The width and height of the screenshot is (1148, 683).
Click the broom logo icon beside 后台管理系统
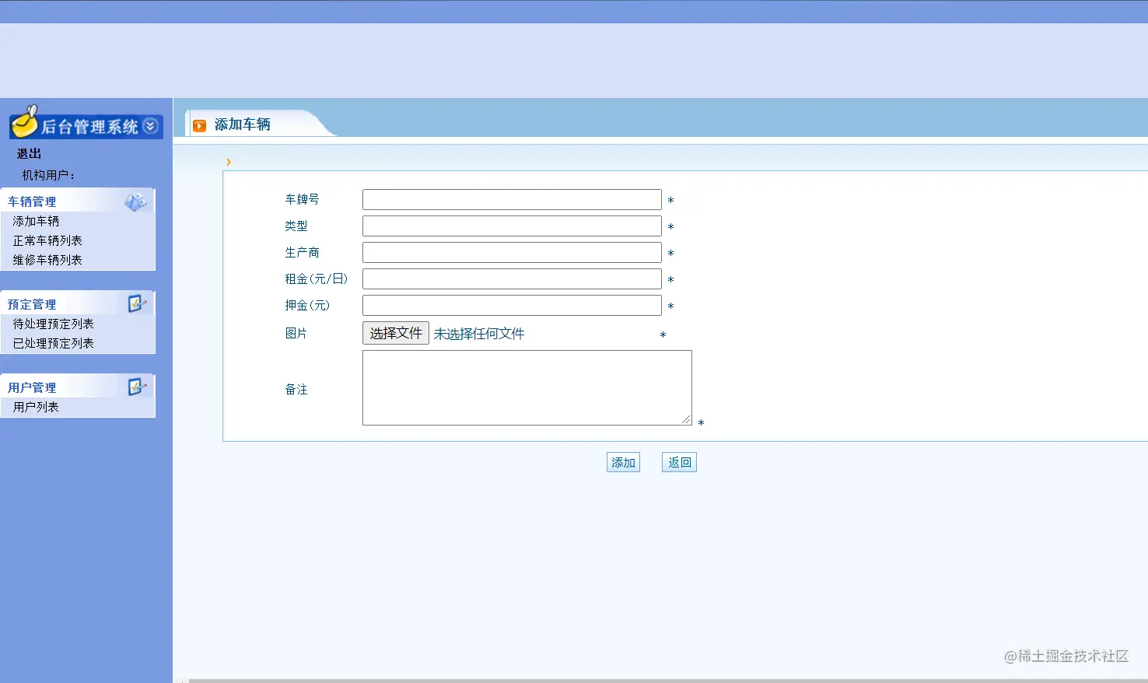pyautogui.click(x=24, y=121)
